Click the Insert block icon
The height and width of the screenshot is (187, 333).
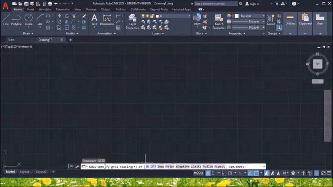tap(197, 20)
